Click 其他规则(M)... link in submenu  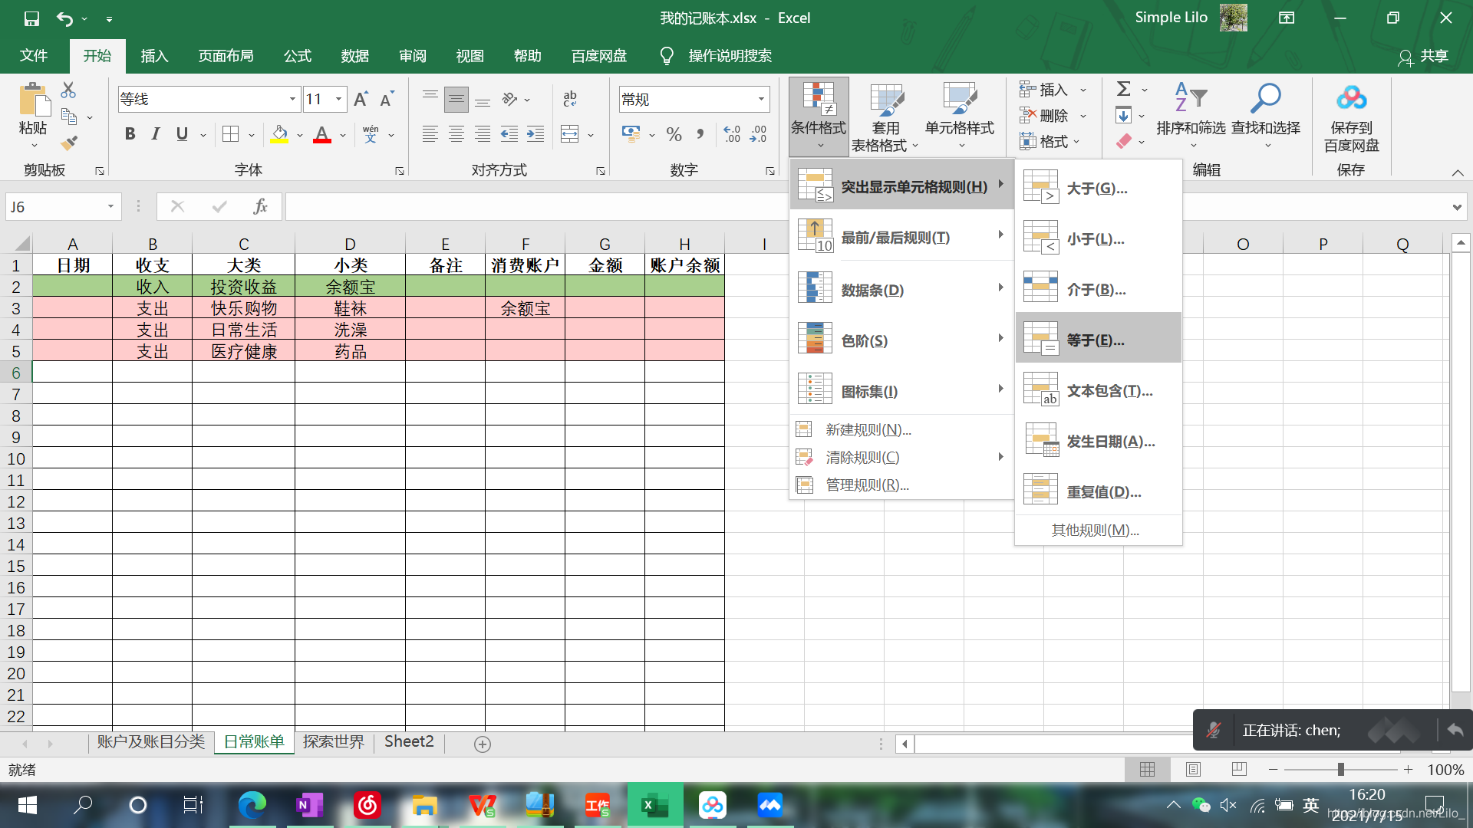coord(1095,530)
